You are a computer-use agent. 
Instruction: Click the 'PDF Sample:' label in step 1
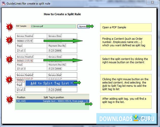[x=21, y=26]
